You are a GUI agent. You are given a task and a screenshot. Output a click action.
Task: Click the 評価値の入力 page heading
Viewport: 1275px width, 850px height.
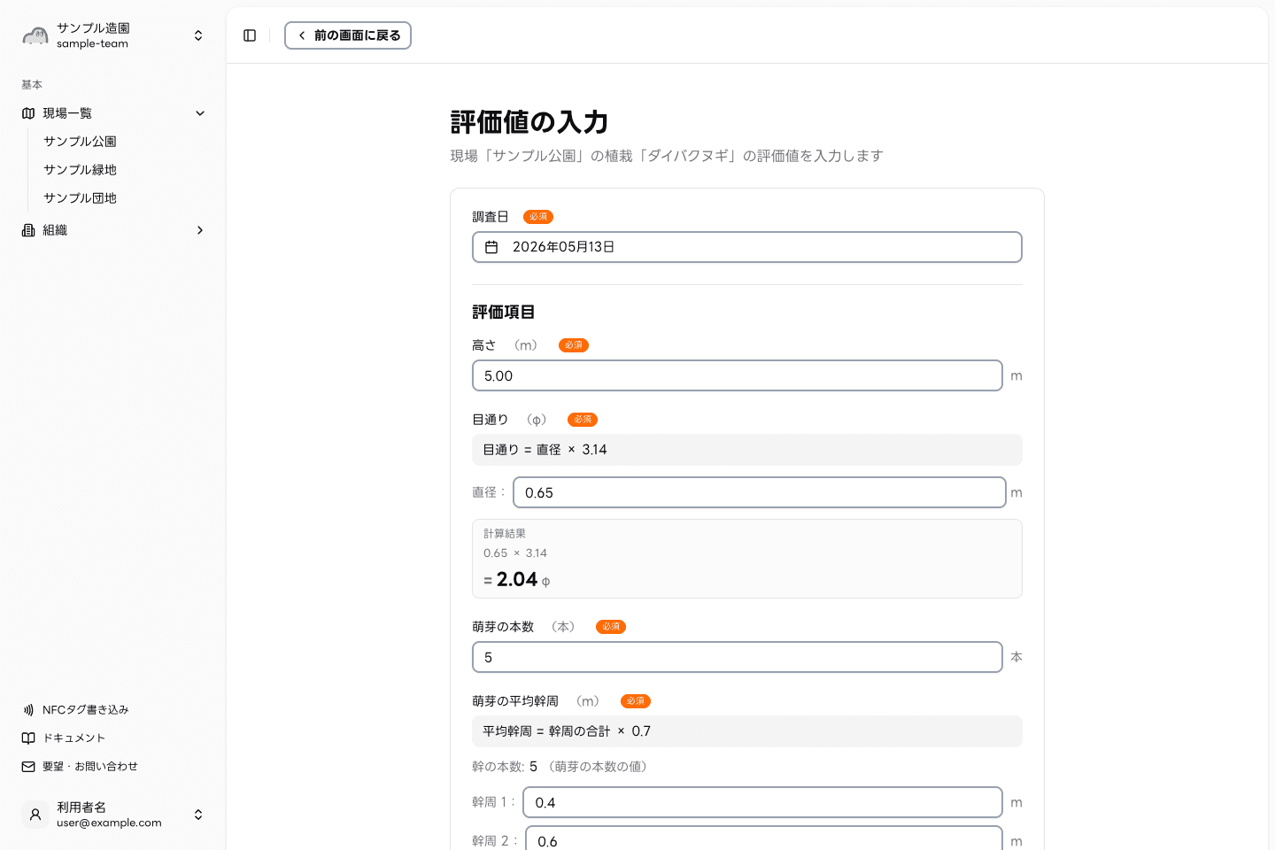[529, 122]
